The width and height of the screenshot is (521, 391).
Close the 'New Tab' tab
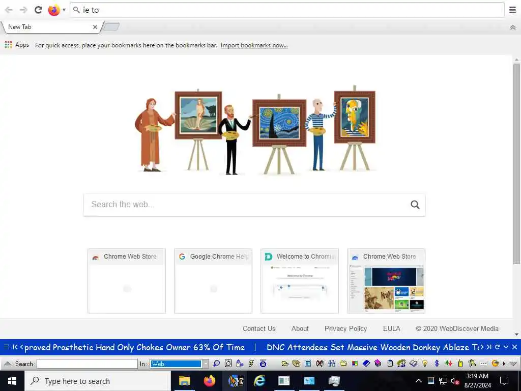tap(95, 27)
